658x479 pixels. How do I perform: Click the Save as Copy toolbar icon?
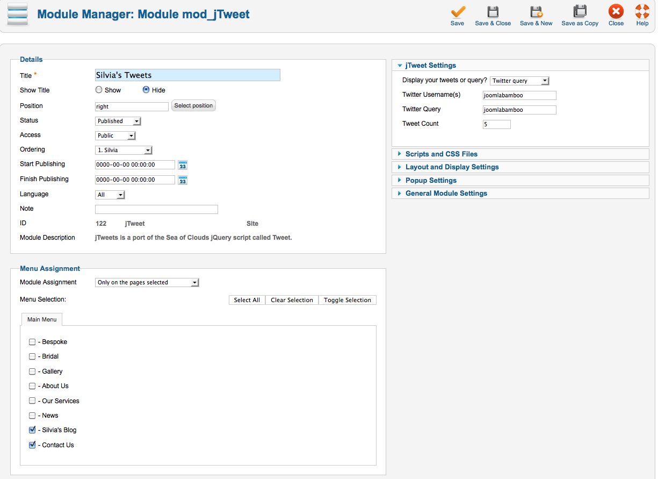[x=580, y=11]
